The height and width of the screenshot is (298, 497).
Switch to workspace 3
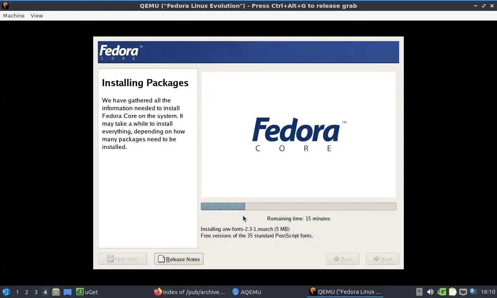click(x=36, y=292)
